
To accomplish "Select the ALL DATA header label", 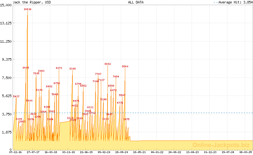I will (136, 2).
